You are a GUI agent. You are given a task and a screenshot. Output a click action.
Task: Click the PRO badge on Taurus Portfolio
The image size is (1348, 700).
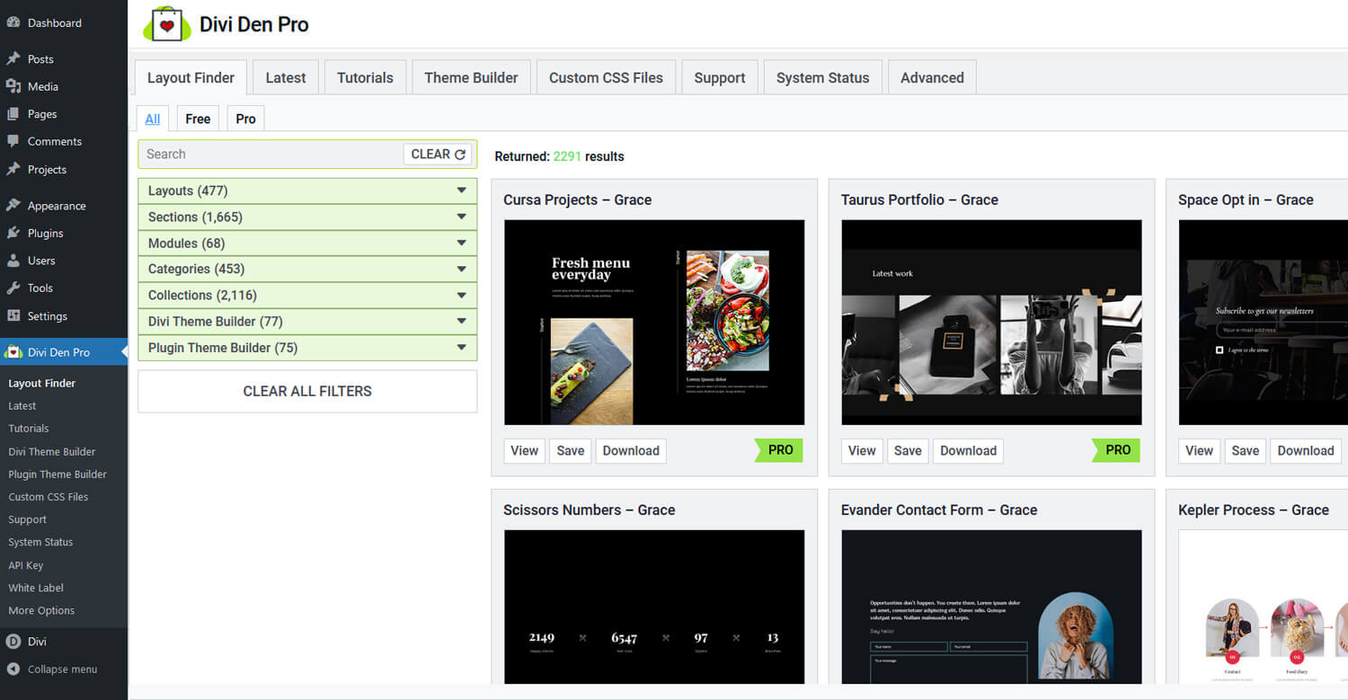coord(1116,450)
